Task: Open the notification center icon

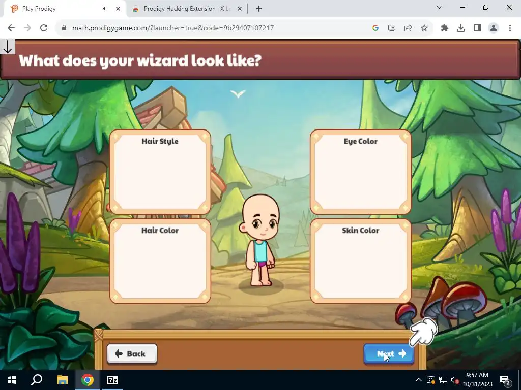Action: pyautogui.click(x=505, y=380)
